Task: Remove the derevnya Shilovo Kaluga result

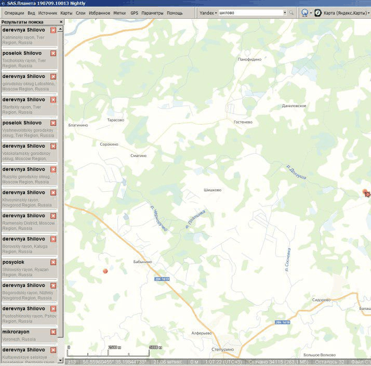Action: [53, 239]
